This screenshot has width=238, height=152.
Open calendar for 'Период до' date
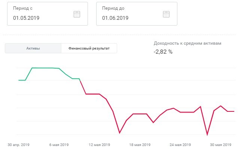[166, 15]
